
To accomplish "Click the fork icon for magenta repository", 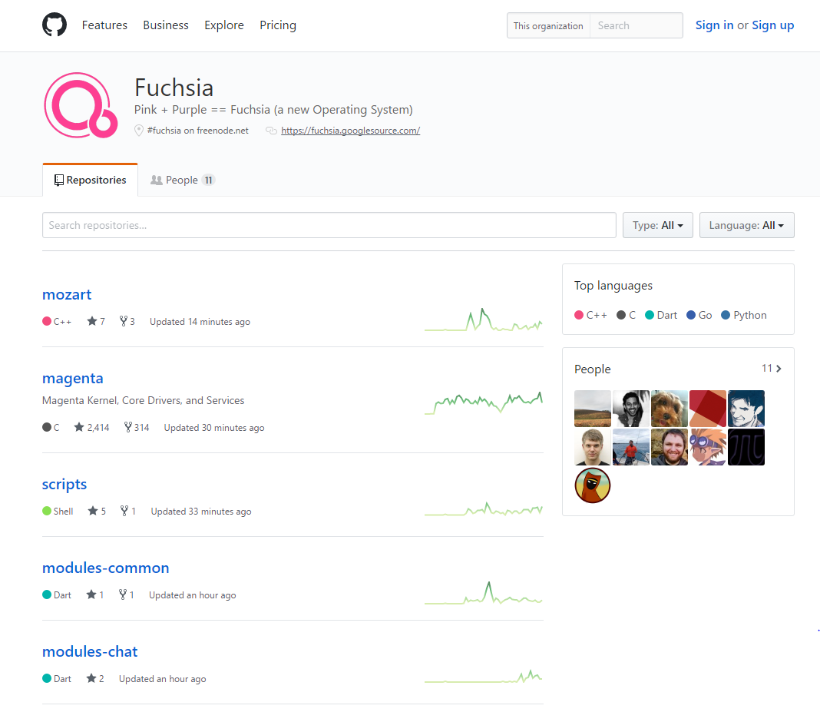I will (x=127, y=427).
